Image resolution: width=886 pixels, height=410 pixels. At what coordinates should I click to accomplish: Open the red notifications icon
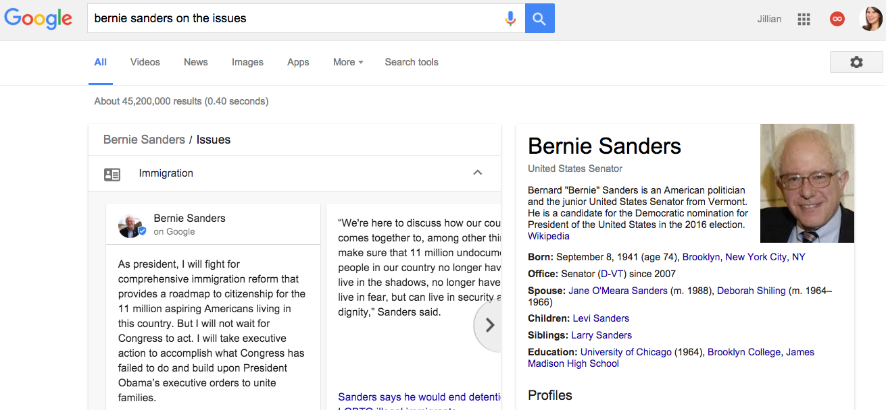pyautogui.click(x=837, y=19)
